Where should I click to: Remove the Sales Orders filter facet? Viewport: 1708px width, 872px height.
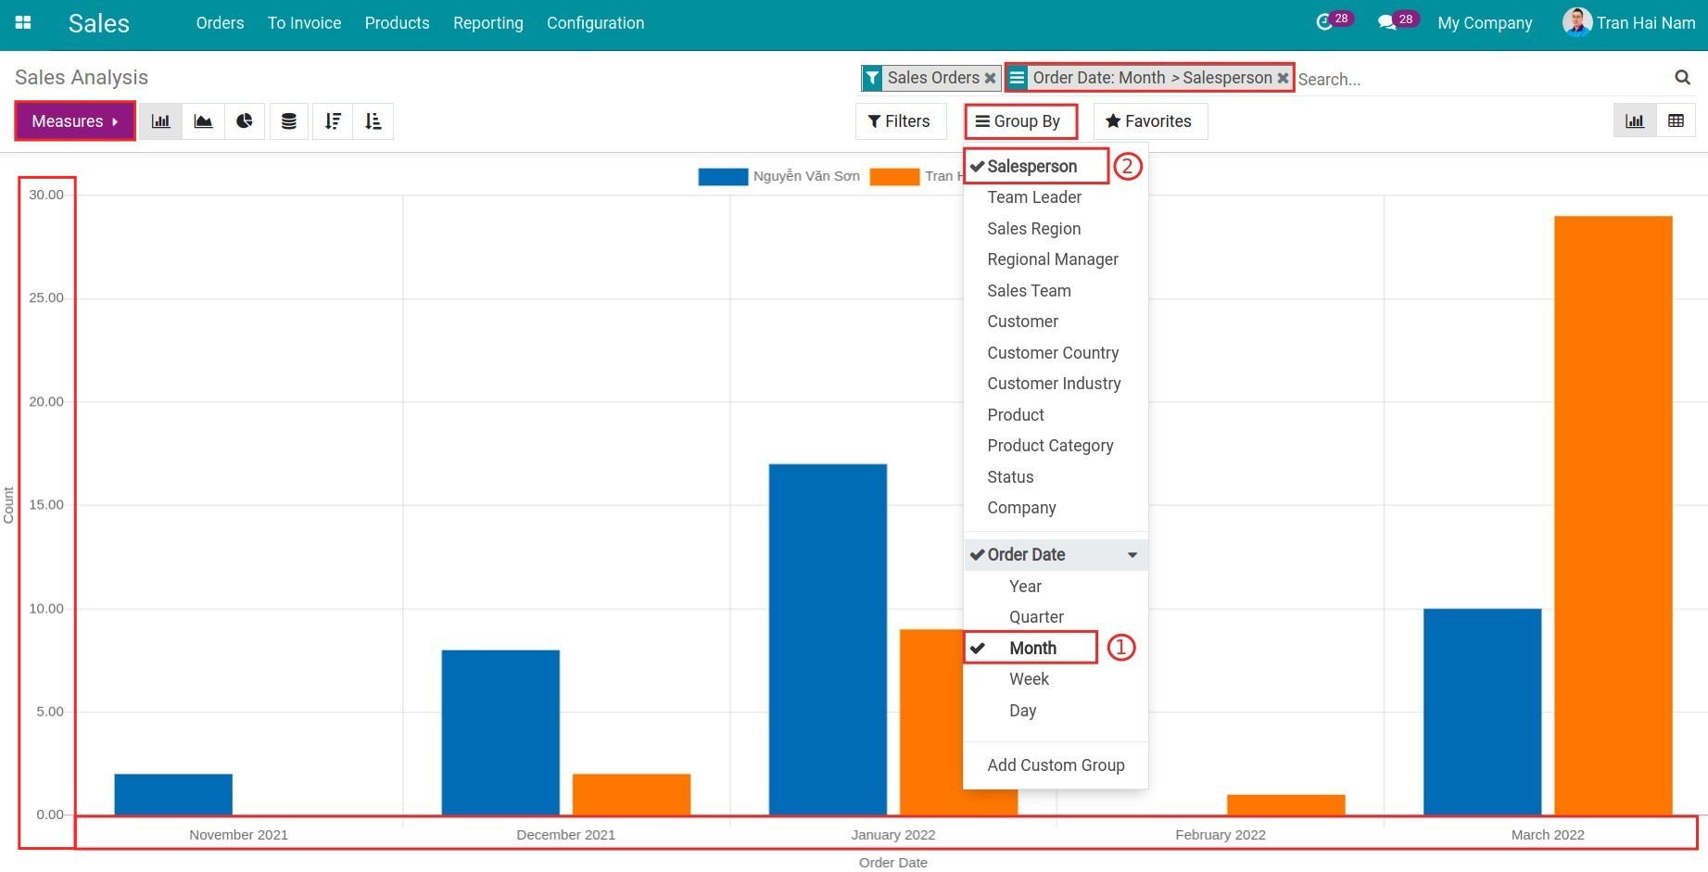tap(990, 78)
